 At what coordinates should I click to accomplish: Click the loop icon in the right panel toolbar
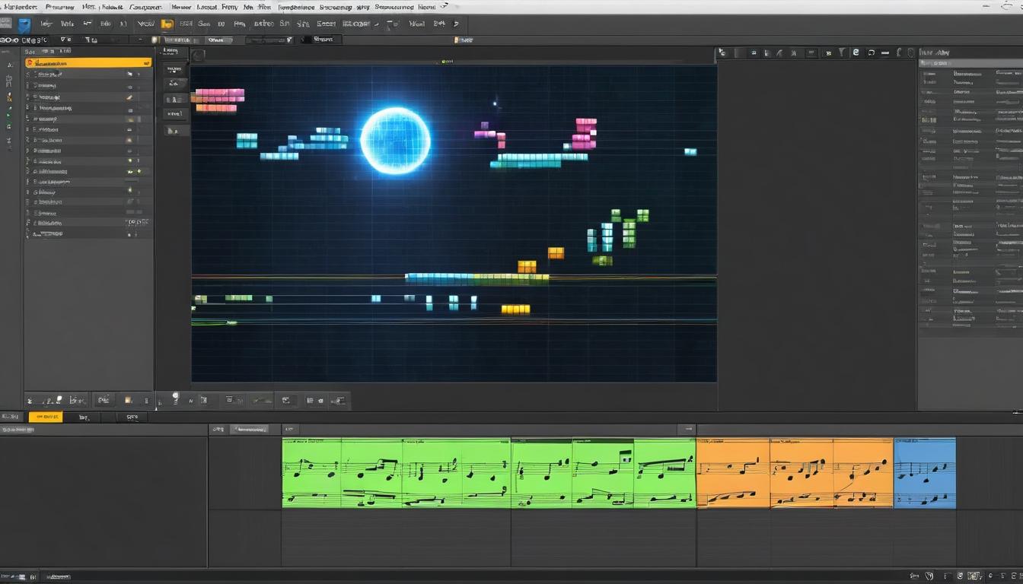pos(872,52)
